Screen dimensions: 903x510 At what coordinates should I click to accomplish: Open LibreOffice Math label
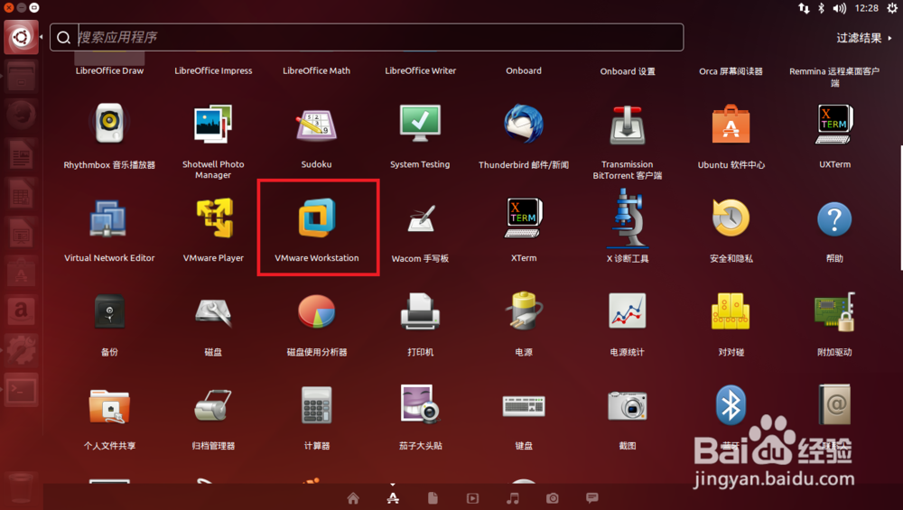coord(316,70)
